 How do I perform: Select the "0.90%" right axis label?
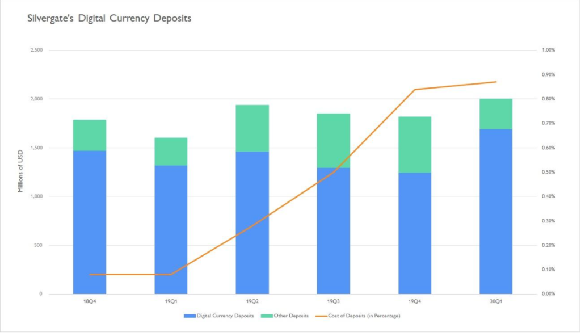coord(549,74)
